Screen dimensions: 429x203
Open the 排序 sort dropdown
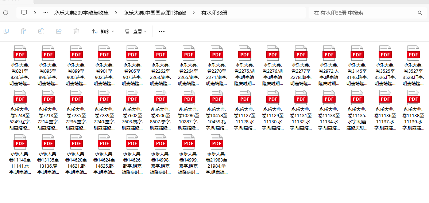pyautogui.click(x=103, y=32)
